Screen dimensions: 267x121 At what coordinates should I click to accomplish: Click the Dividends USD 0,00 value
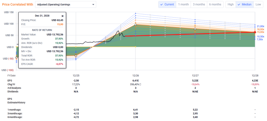click(58, 47)
